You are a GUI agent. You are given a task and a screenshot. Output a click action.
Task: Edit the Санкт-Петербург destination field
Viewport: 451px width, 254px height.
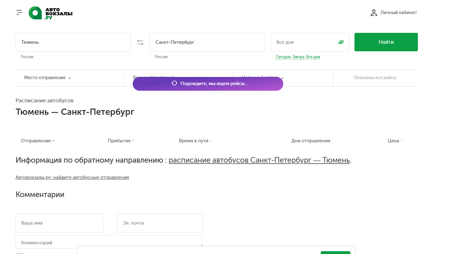click(207, 42)
